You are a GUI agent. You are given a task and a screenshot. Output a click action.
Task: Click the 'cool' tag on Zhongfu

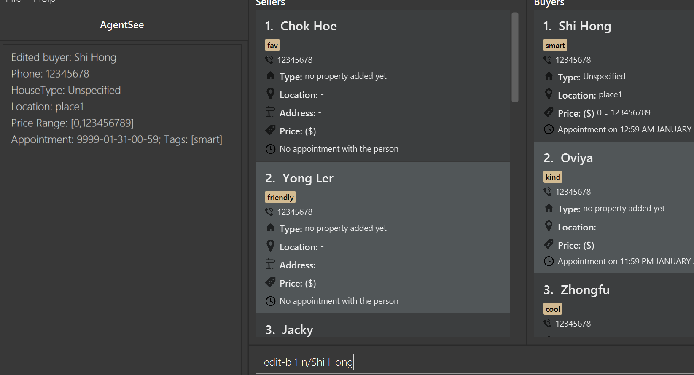(553, 309)
